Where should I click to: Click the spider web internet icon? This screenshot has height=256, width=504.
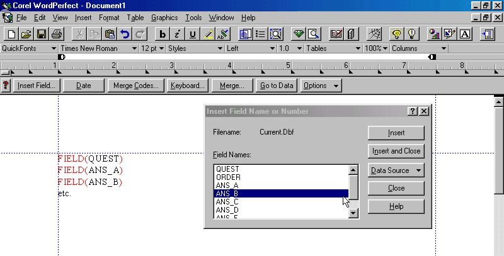pos(374,34)
